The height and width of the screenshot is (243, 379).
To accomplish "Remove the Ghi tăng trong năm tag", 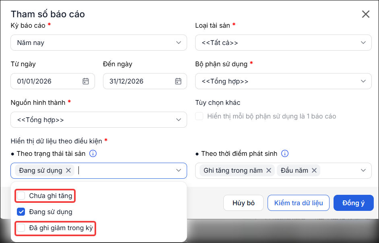I will coord(268,170).
